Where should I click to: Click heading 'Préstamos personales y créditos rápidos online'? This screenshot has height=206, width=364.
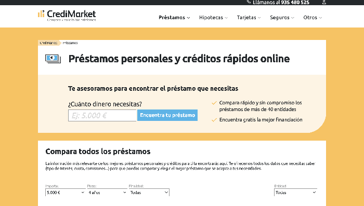[x=179, y=59]
